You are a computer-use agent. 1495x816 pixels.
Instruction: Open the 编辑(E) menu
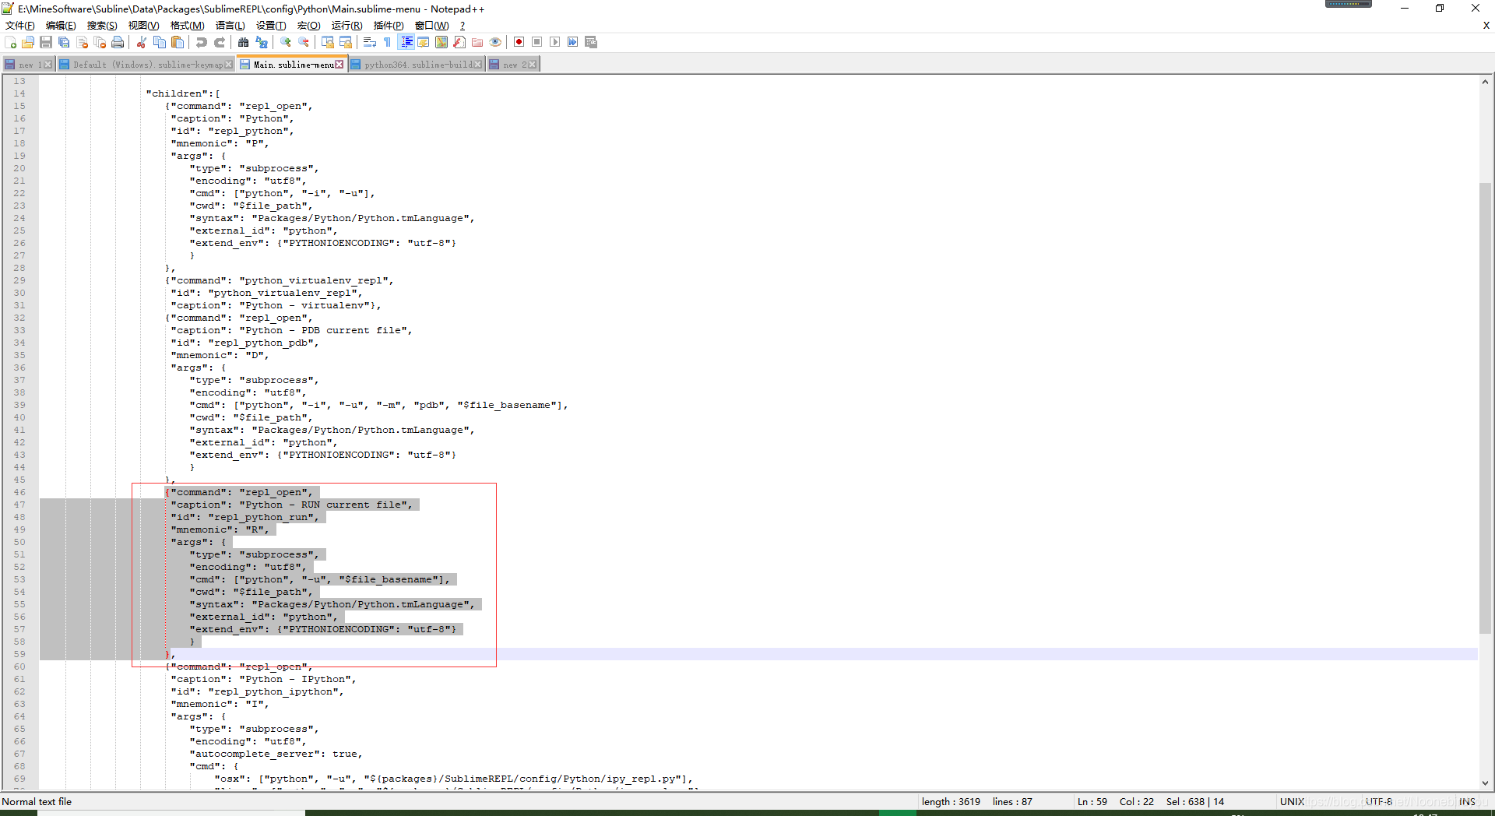pos(61,26)
